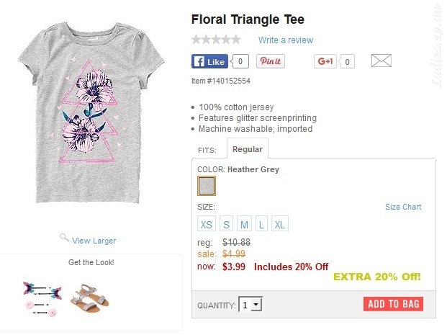Click the star rating row
This screenshot has width=447, height=335.
216,40
